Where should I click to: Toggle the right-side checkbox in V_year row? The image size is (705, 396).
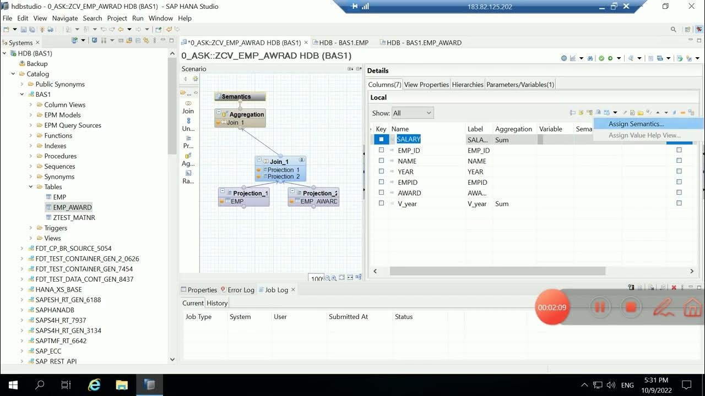click(679, 203)
